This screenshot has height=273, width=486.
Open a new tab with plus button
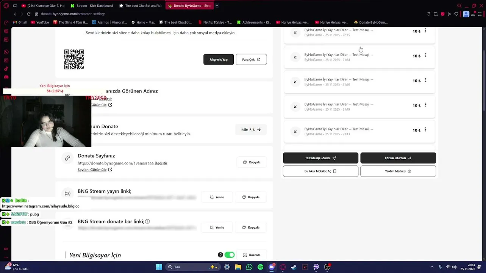(x=217, y=6)
